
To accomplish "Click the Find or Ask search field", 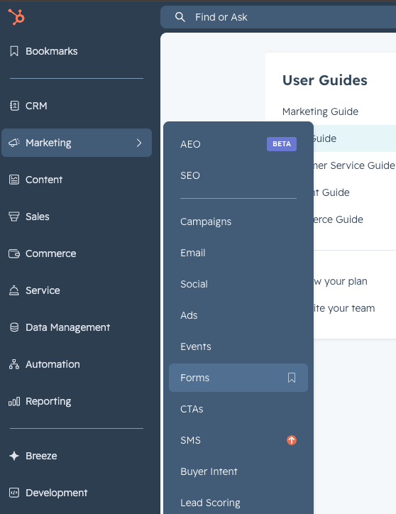I will pos(278,17).
